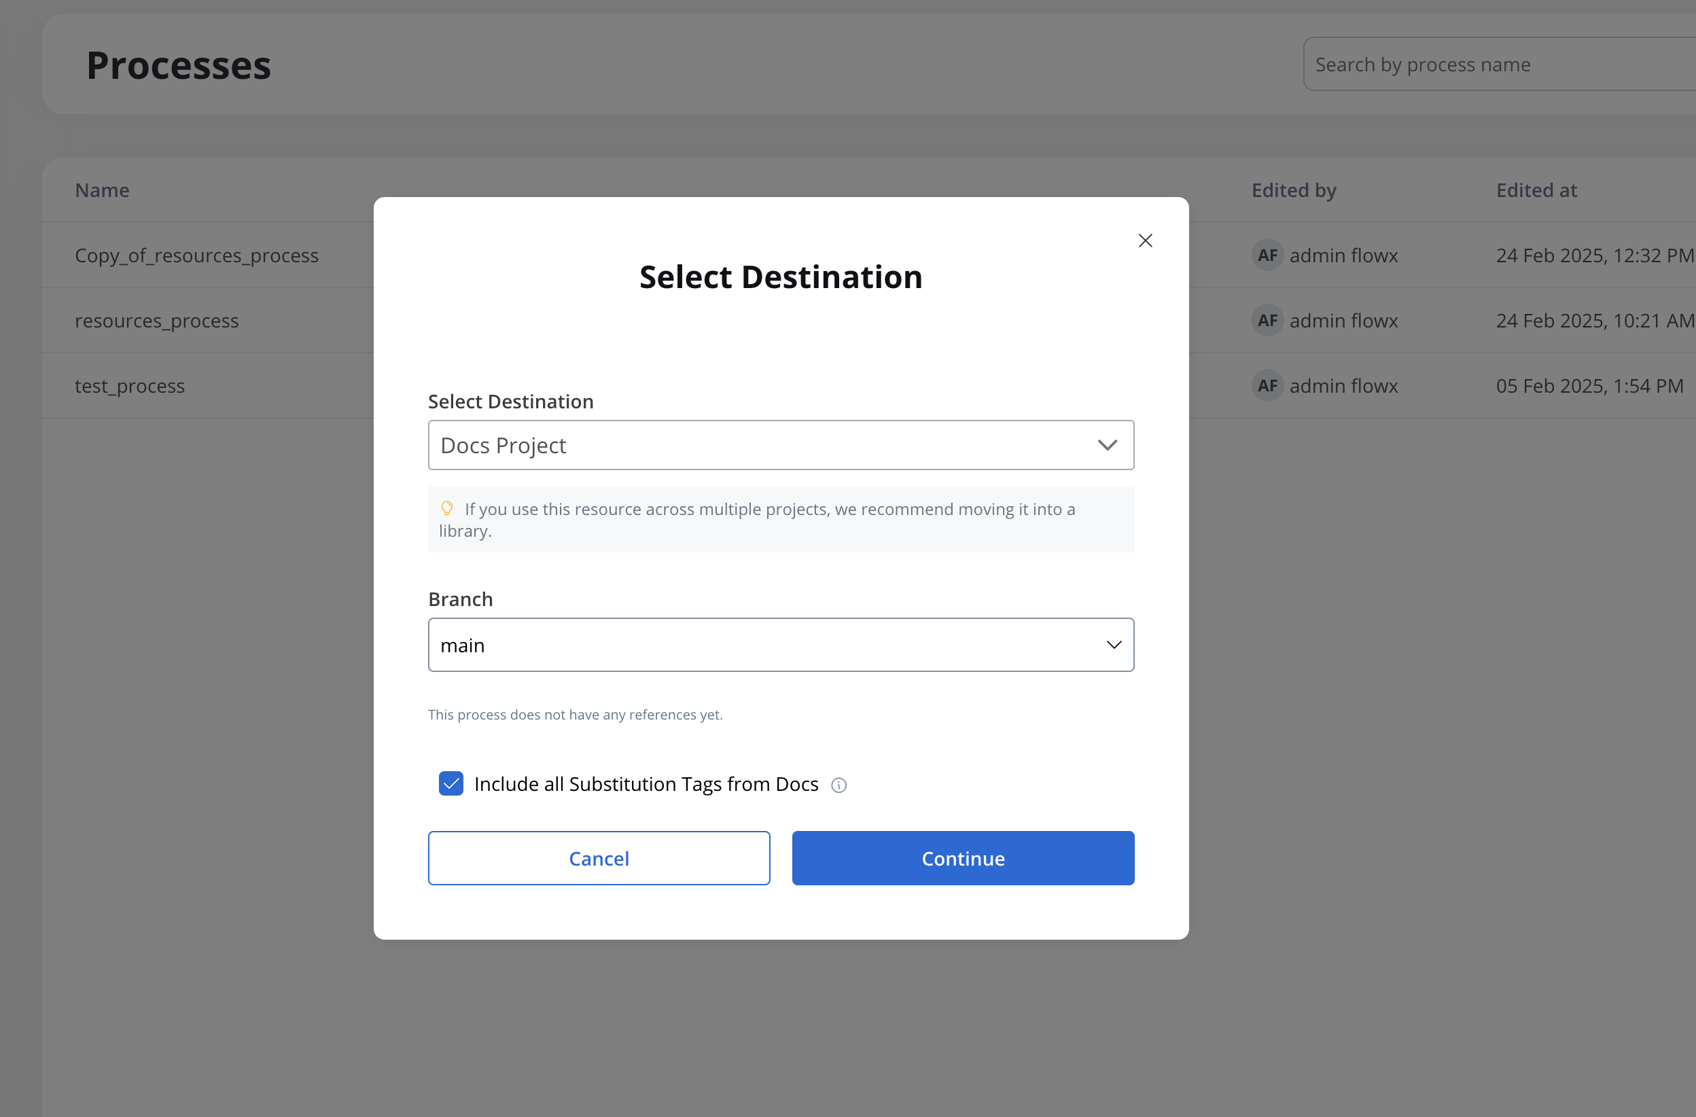Focus the Search by process name field
The width and height of the screenshot is (1696, 1117).
[x=1500, y=64]
